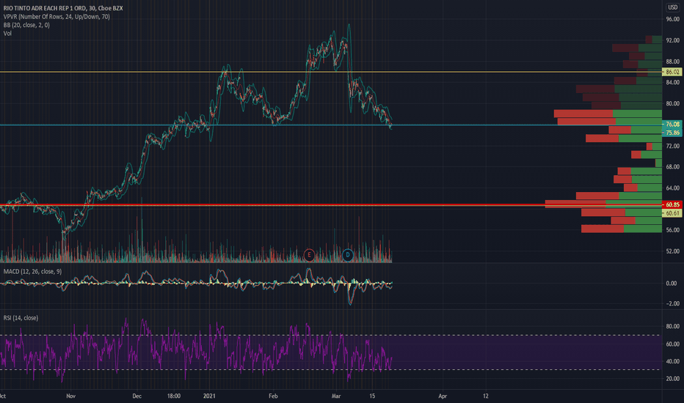684x403 pixels.
Task: Select the VPVR indicator legend
Action: 57,17
